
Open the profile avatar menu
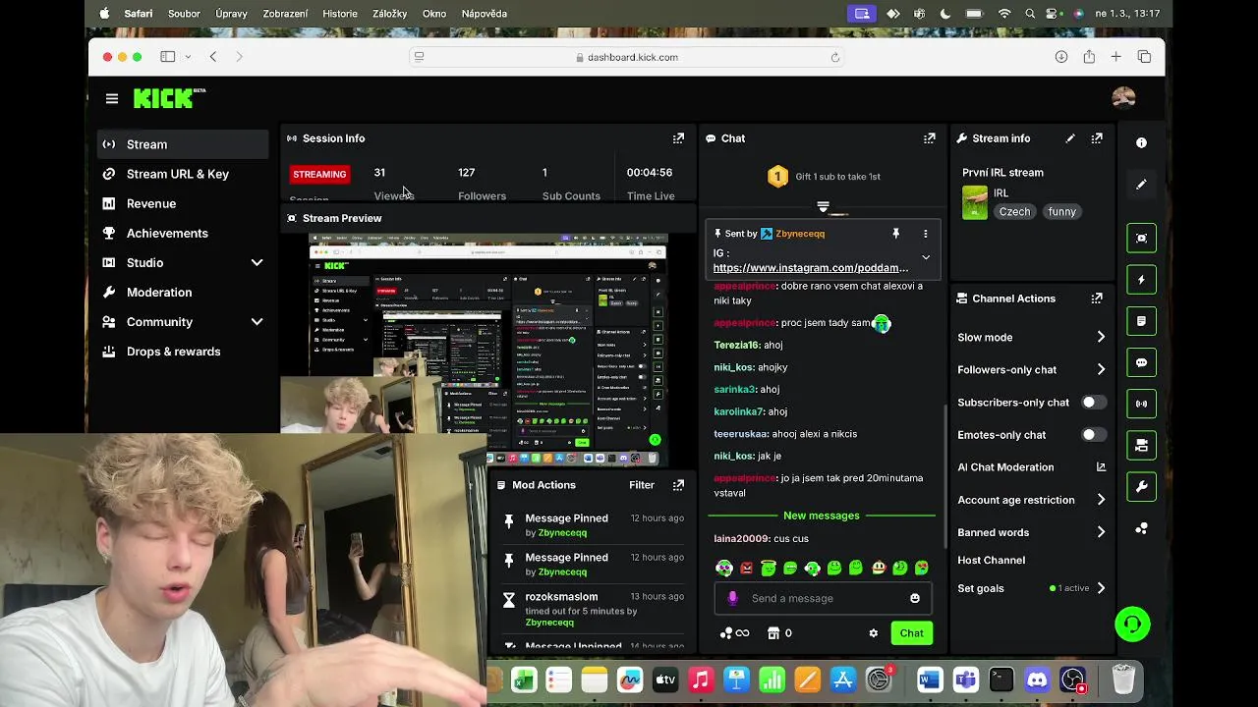pos(1123,97)
